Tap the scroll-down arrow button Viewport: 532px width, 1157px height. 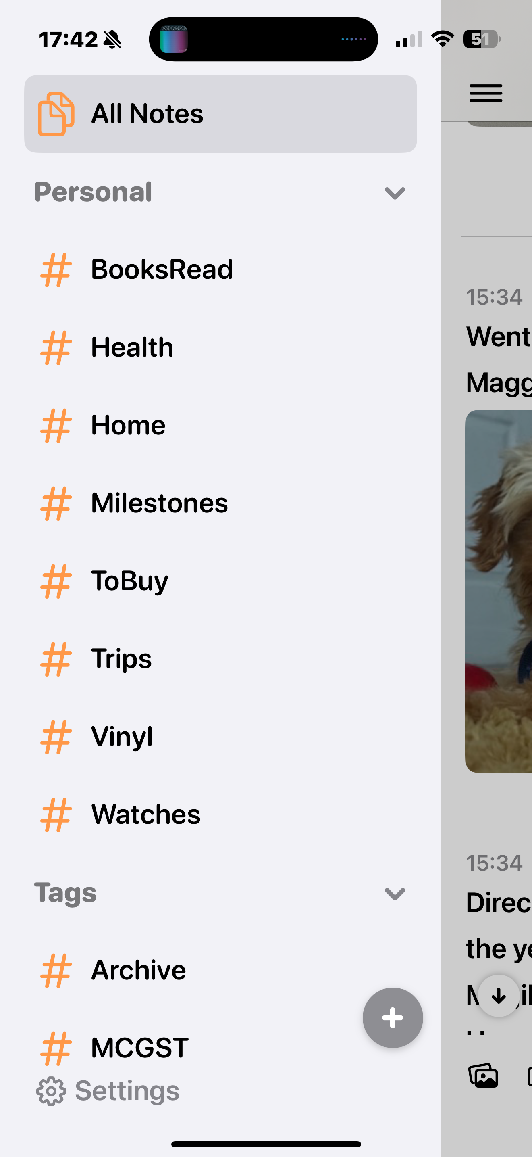click(x=499, y=996)
